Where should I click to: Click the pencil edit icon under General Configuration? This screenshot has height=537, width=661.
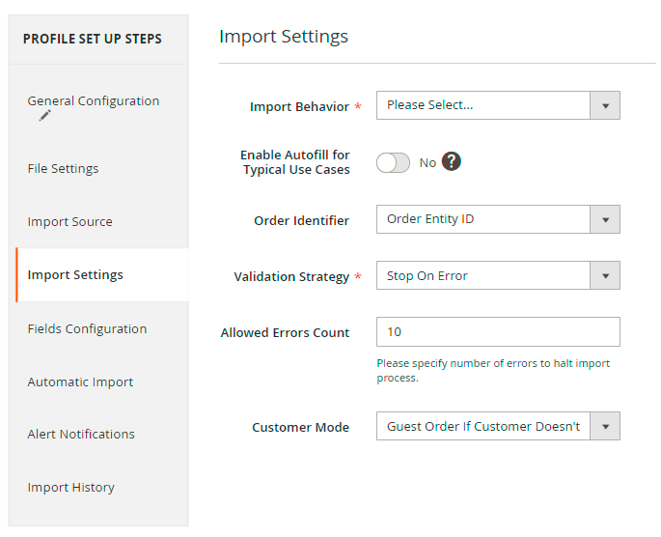tap(44, 116)
